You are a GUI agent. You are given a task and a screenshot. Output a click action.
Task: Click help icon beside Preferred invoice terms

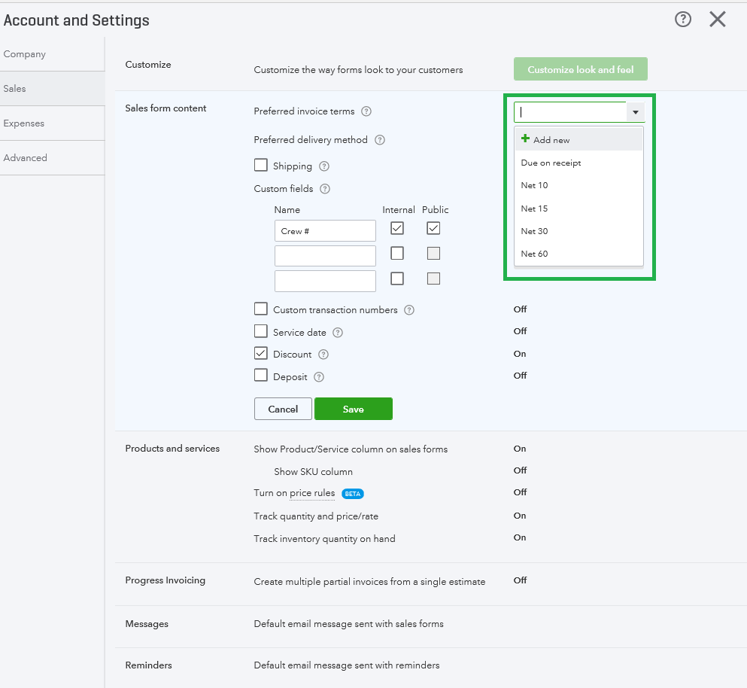(366, 111)
